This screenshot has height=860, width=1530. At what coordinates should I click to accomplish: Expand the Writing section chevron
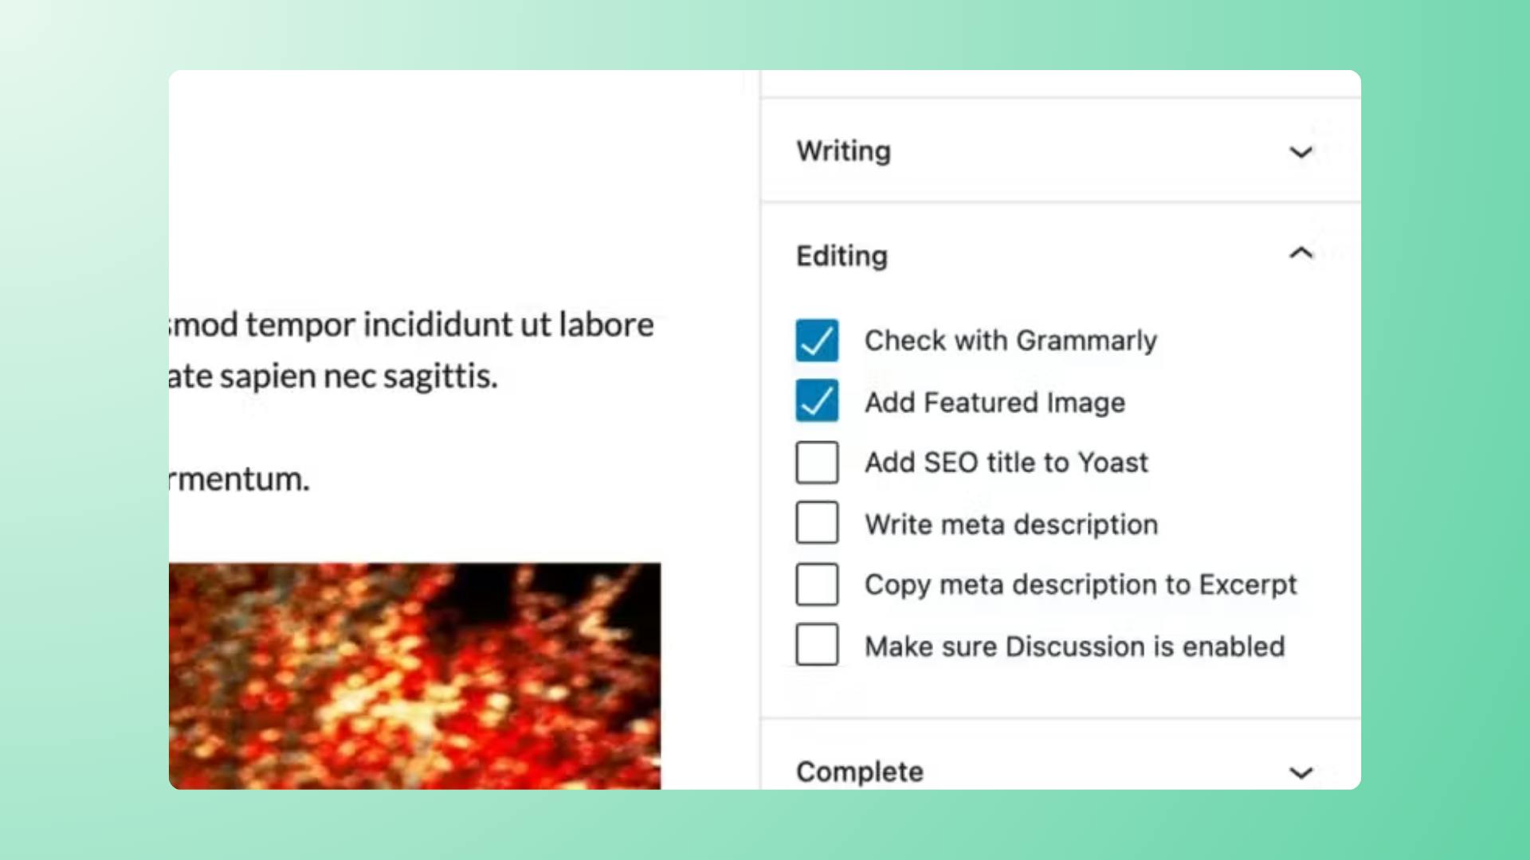[1300, 152]
